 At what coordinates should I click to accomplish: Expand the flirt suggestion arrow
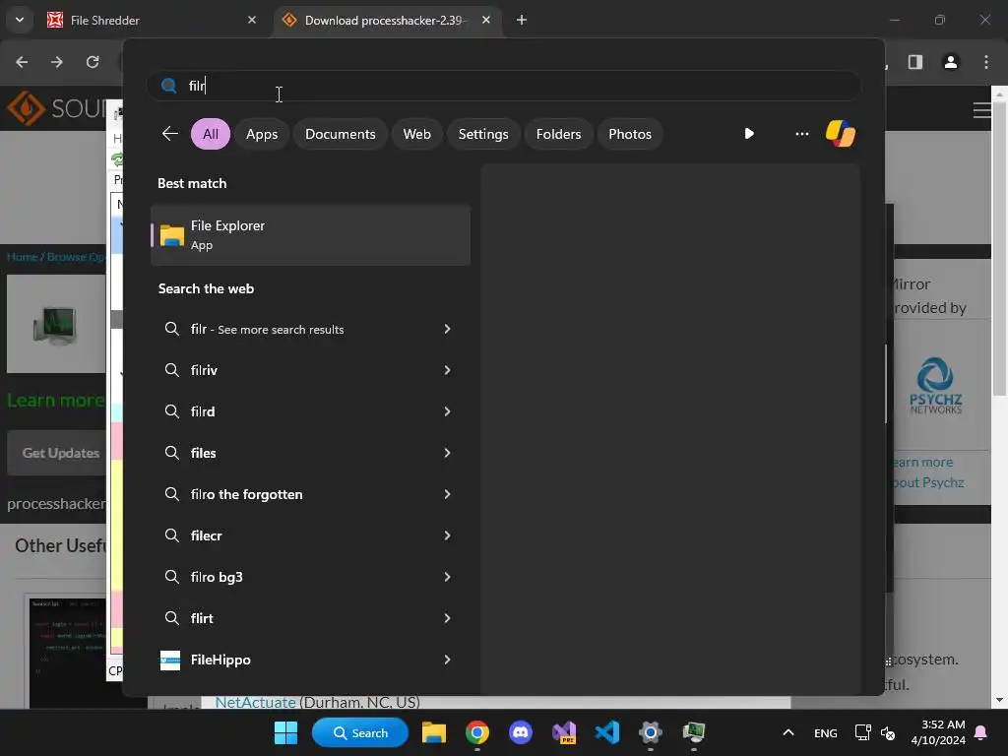448,618
